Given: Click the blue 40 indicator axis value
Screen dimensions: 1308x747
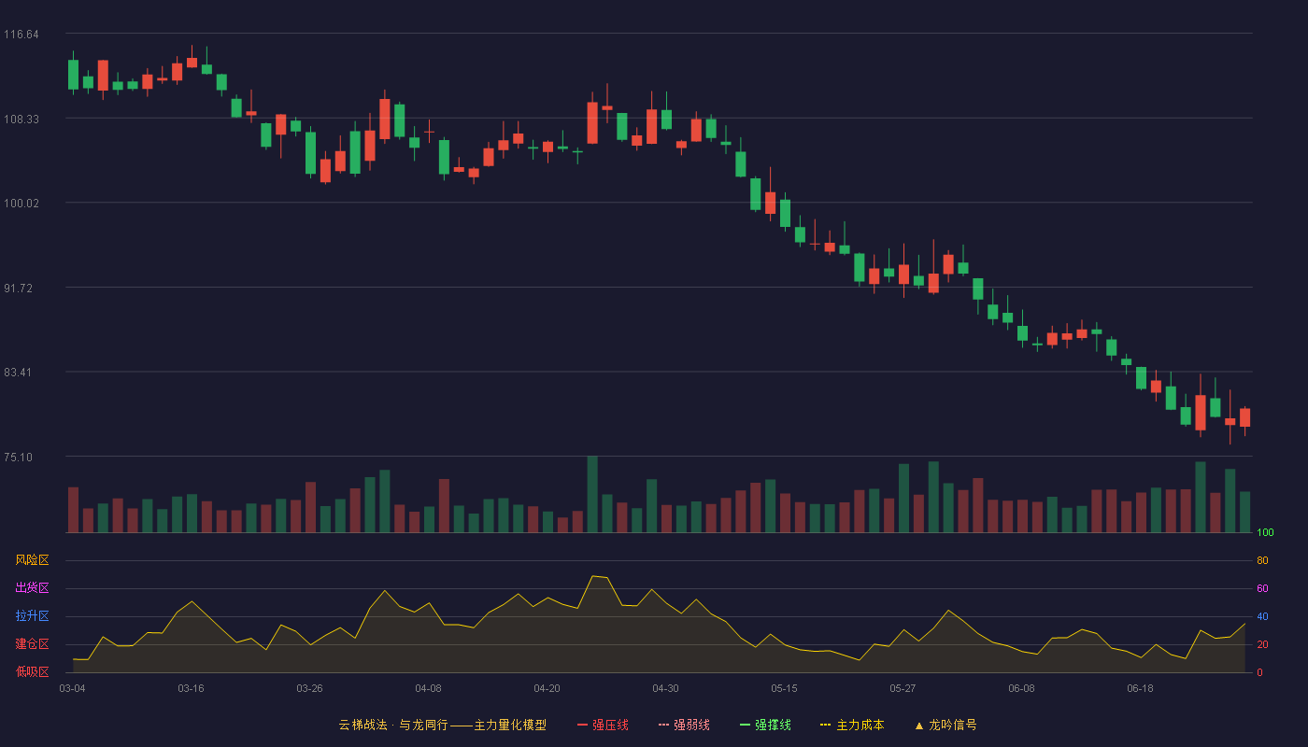Looking at the screenshot, I should click(x=1262, y=617).
